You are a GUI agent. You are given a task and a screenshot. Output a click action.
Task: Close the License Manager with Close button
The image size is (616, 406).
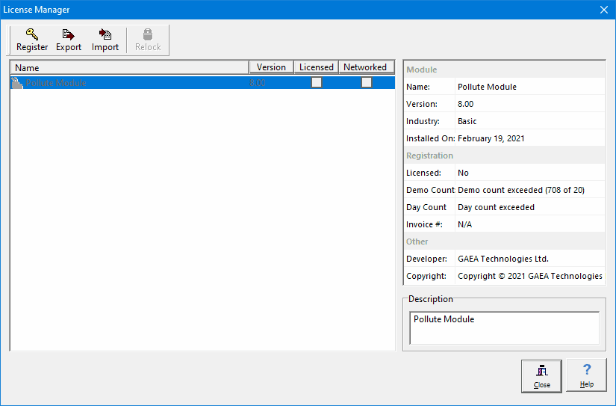pos(541,376)
